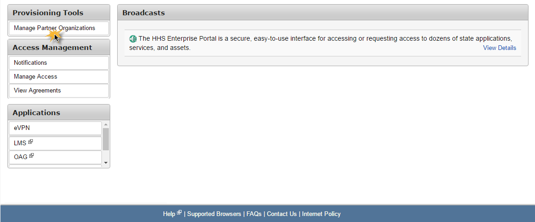This screenshot has width=535, height=222.
Task: Click the LMS external link icon
Action: 31,142
